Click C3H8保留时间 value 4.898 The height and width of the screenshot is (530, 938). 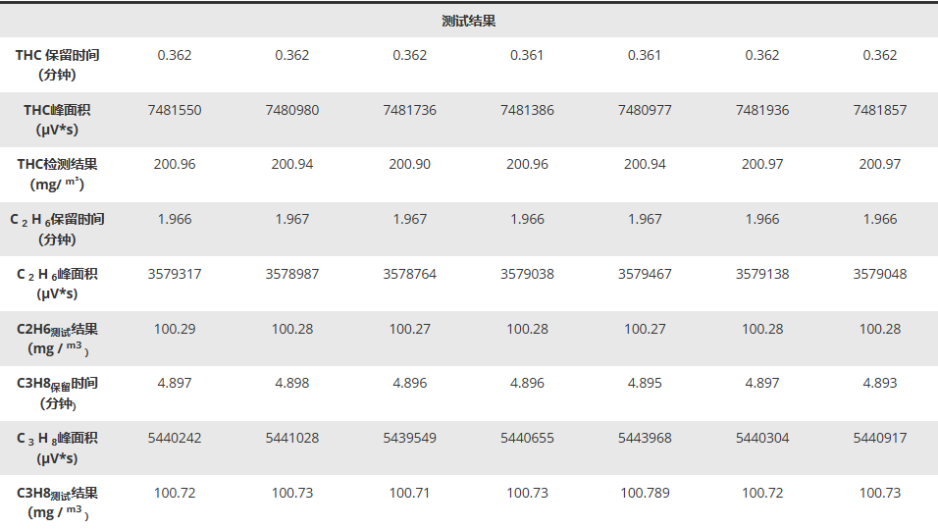click(x=292, y=383)
